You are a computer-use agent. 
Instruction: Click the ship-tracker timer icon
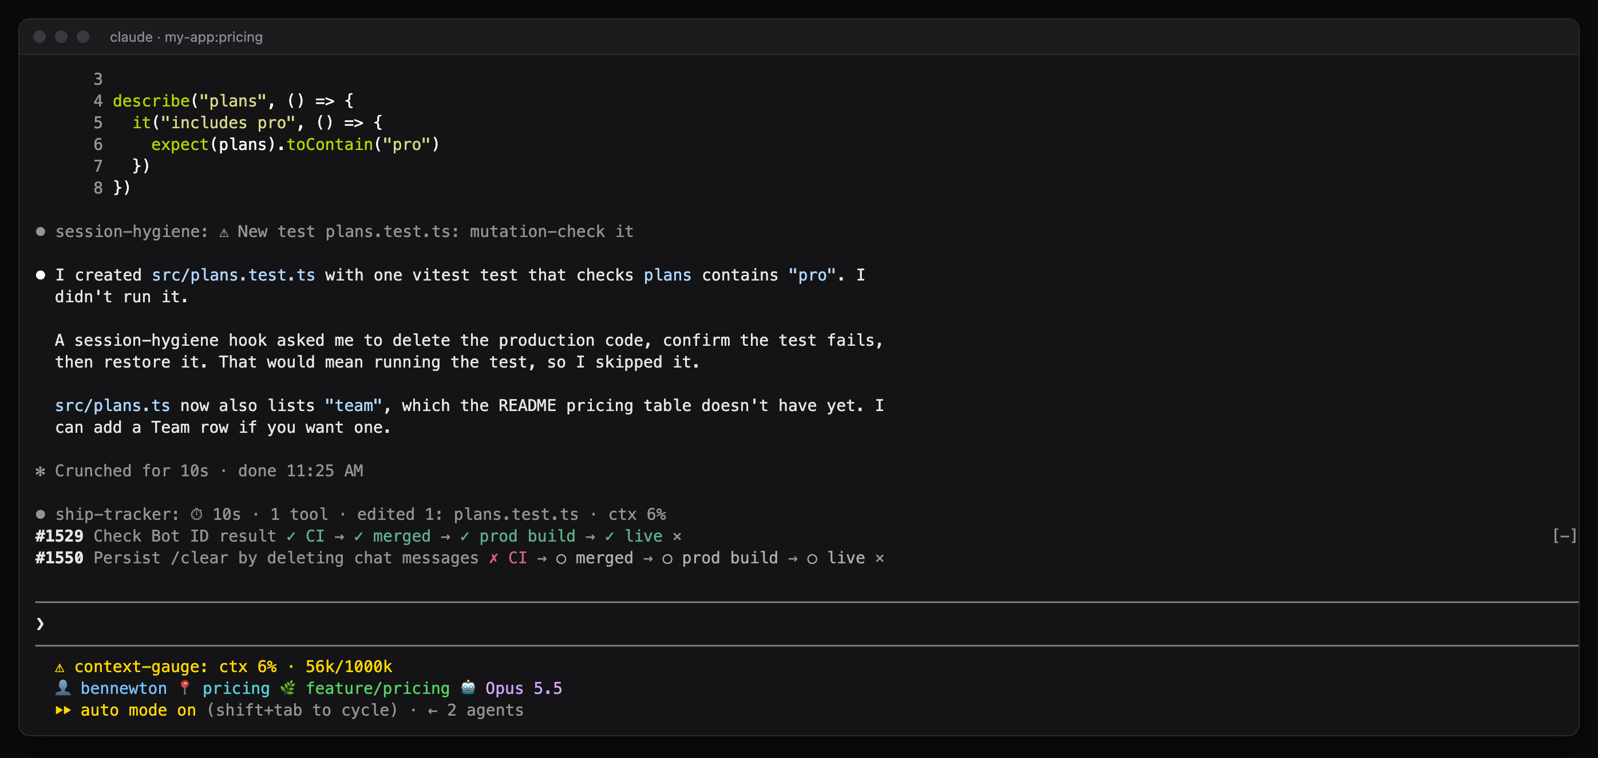click(x=196, y=514)
